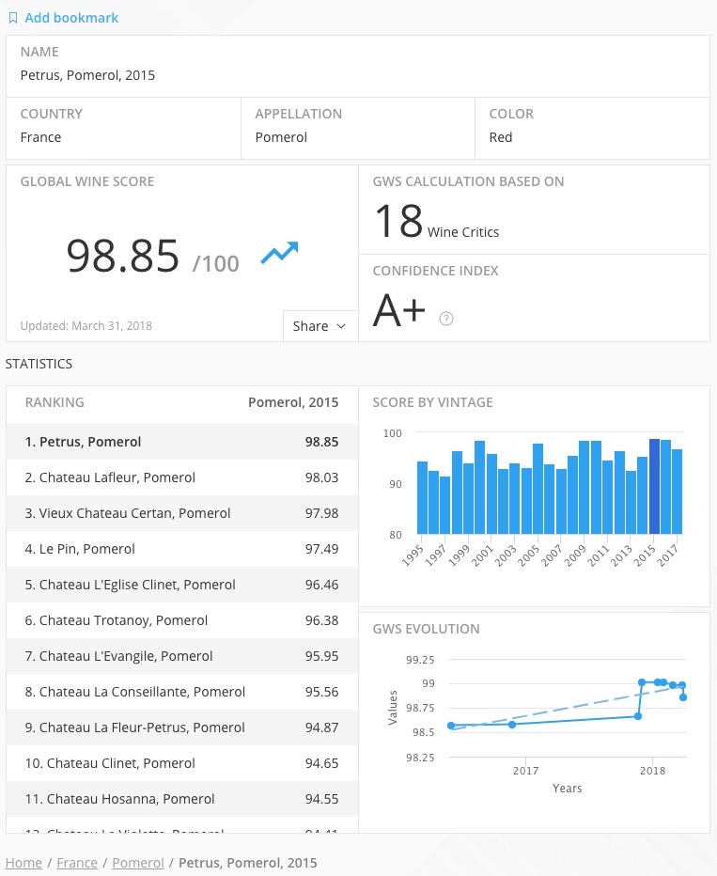Click the first data point on the GWS Evolution chart
The height and width of the screenshot is (876, 717).
click(x=452, y=726)
